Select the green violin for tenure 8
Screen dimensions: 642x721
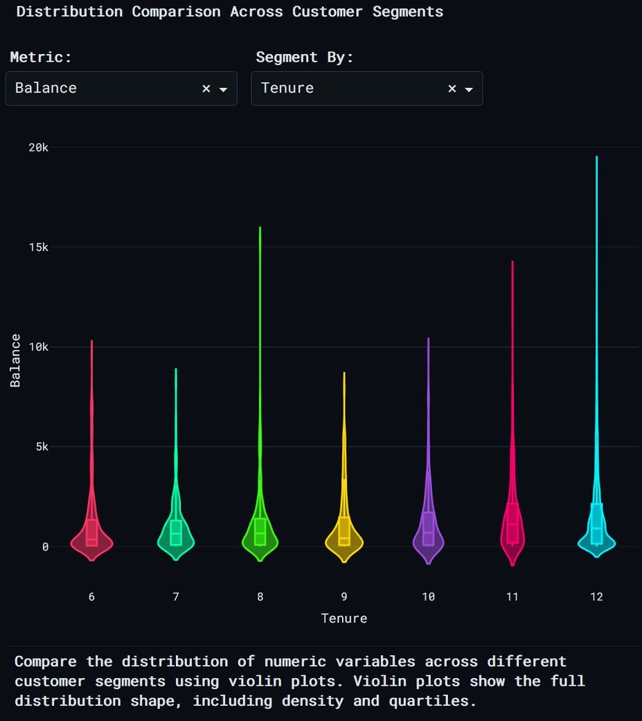(x=260, y=540)
